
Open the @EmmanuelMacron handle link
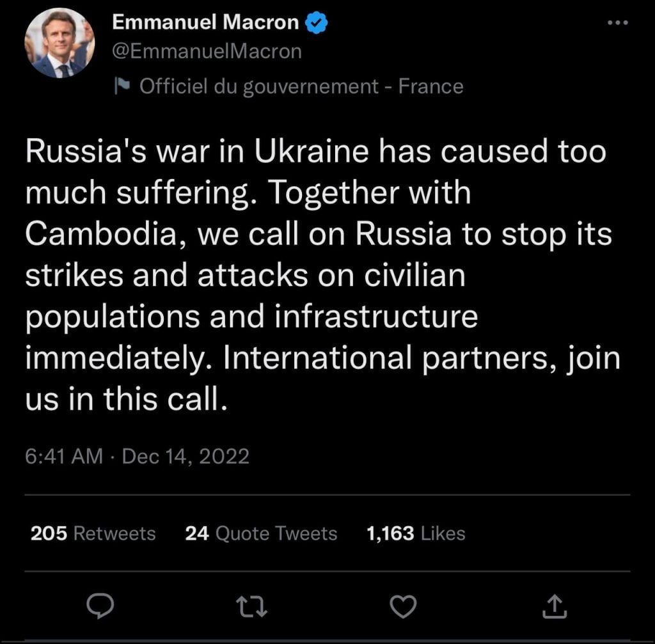pyautogui.click(x=207, y=51)
